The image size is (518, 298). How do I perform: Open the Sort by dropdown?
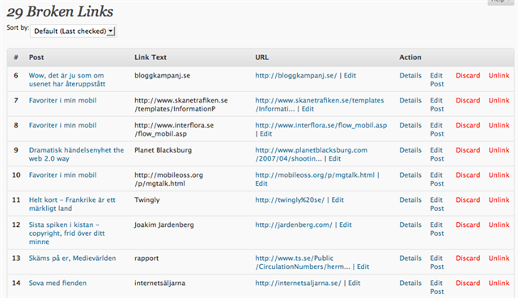click(74, 31)
